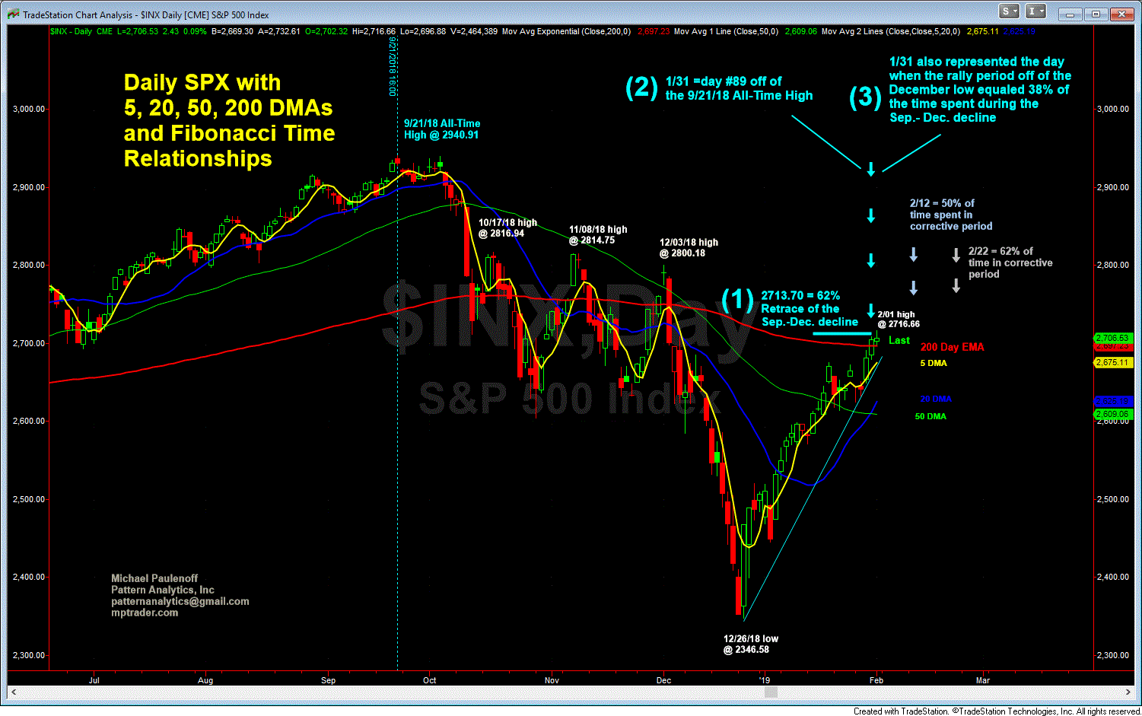Image resolution: width=1142 pixels, height=716 pixels.
Task: Maximize the Chart Analysis window
Action: point(1096,13)
